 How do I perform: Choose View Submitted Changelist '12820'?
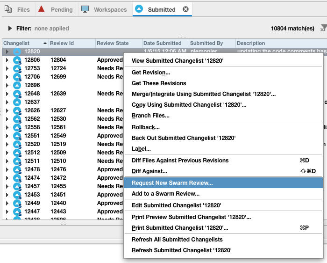[x=223, y=60]
